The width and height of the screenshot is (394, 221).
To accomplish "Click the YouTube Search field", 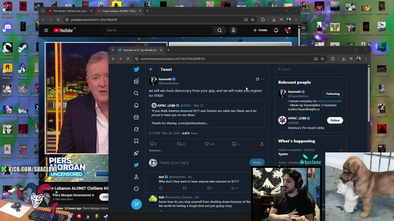I will (x=158, y=30).
